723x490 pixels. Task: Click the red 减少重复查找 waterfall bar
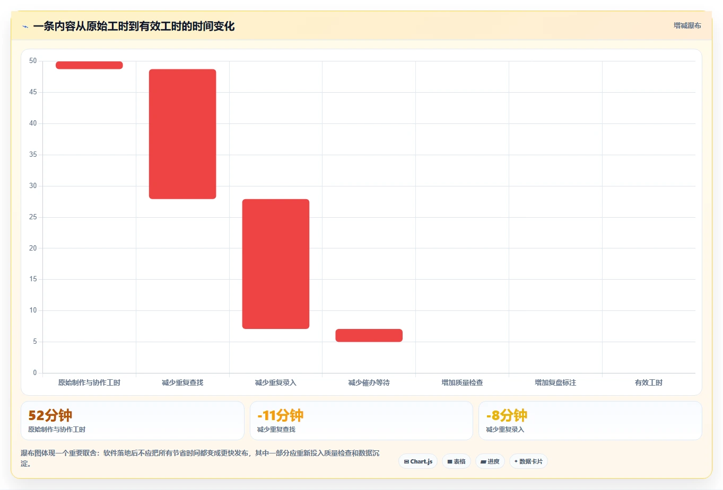point(182,134)
